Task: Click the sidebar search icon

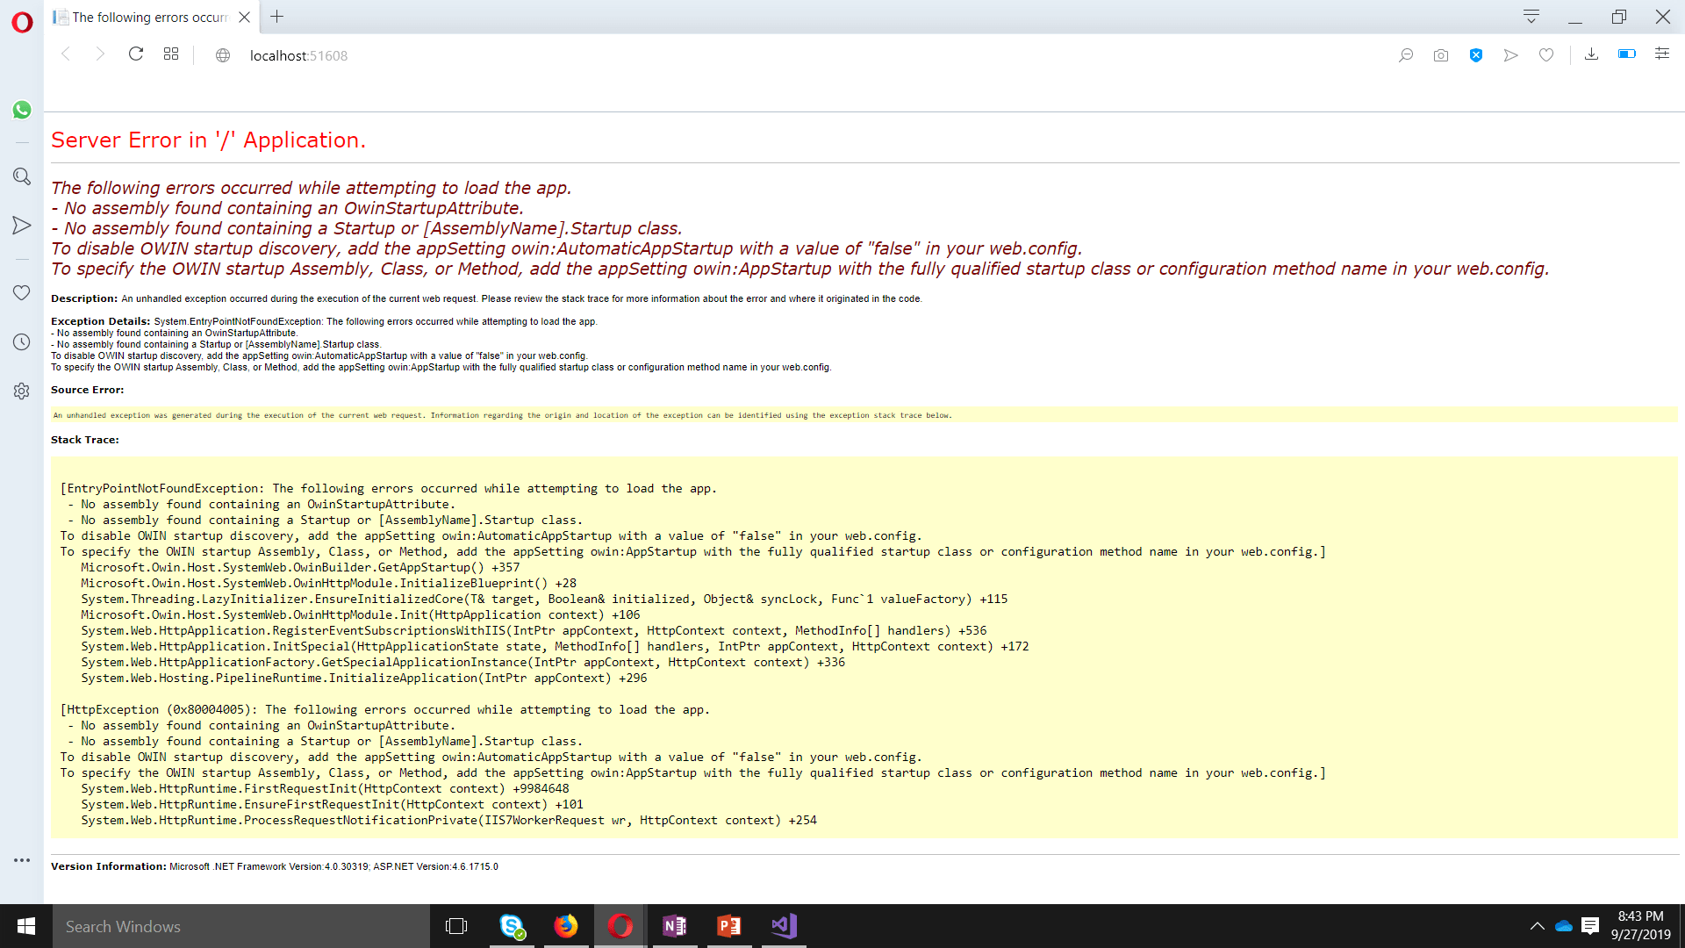Action: click(22, 176)
